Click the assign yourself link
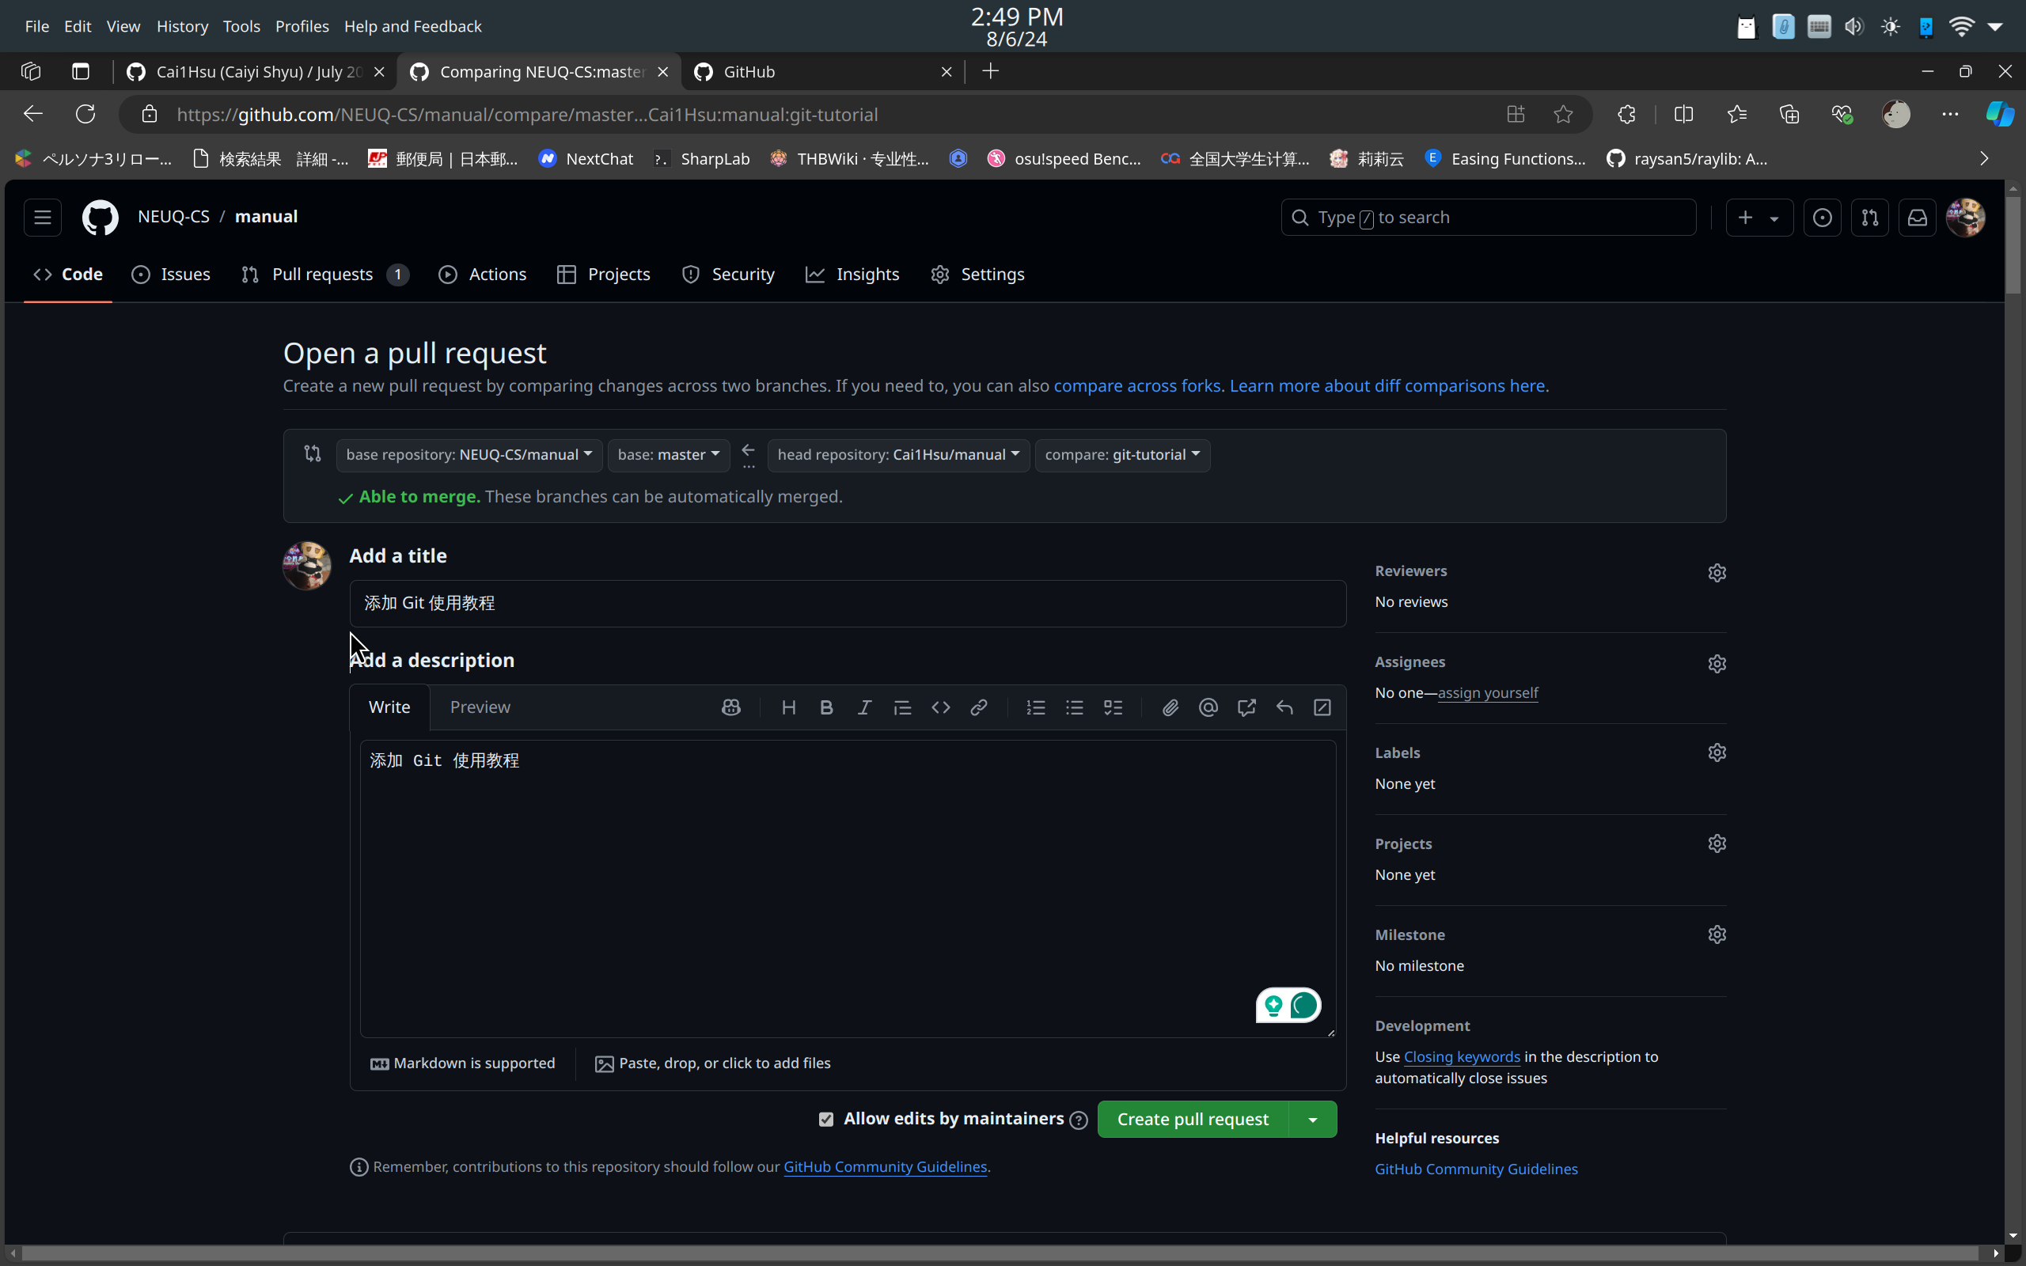 point(1488,692)
